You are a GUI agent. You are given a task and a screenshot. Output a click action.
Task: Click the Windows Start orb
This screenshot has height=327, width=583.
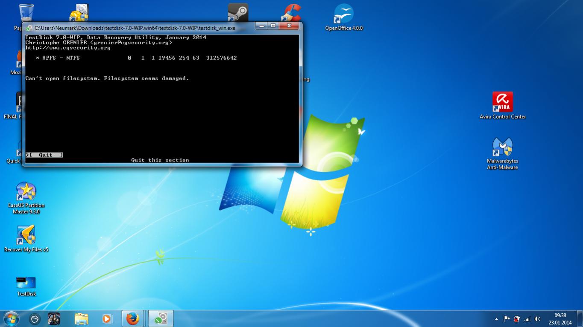click(x=11, y=318)
